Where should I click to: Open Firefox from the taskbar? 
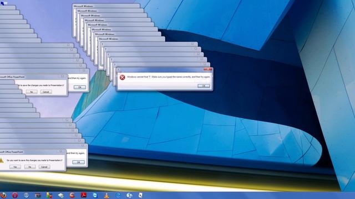pyautogui.click(x=3, y=195)
